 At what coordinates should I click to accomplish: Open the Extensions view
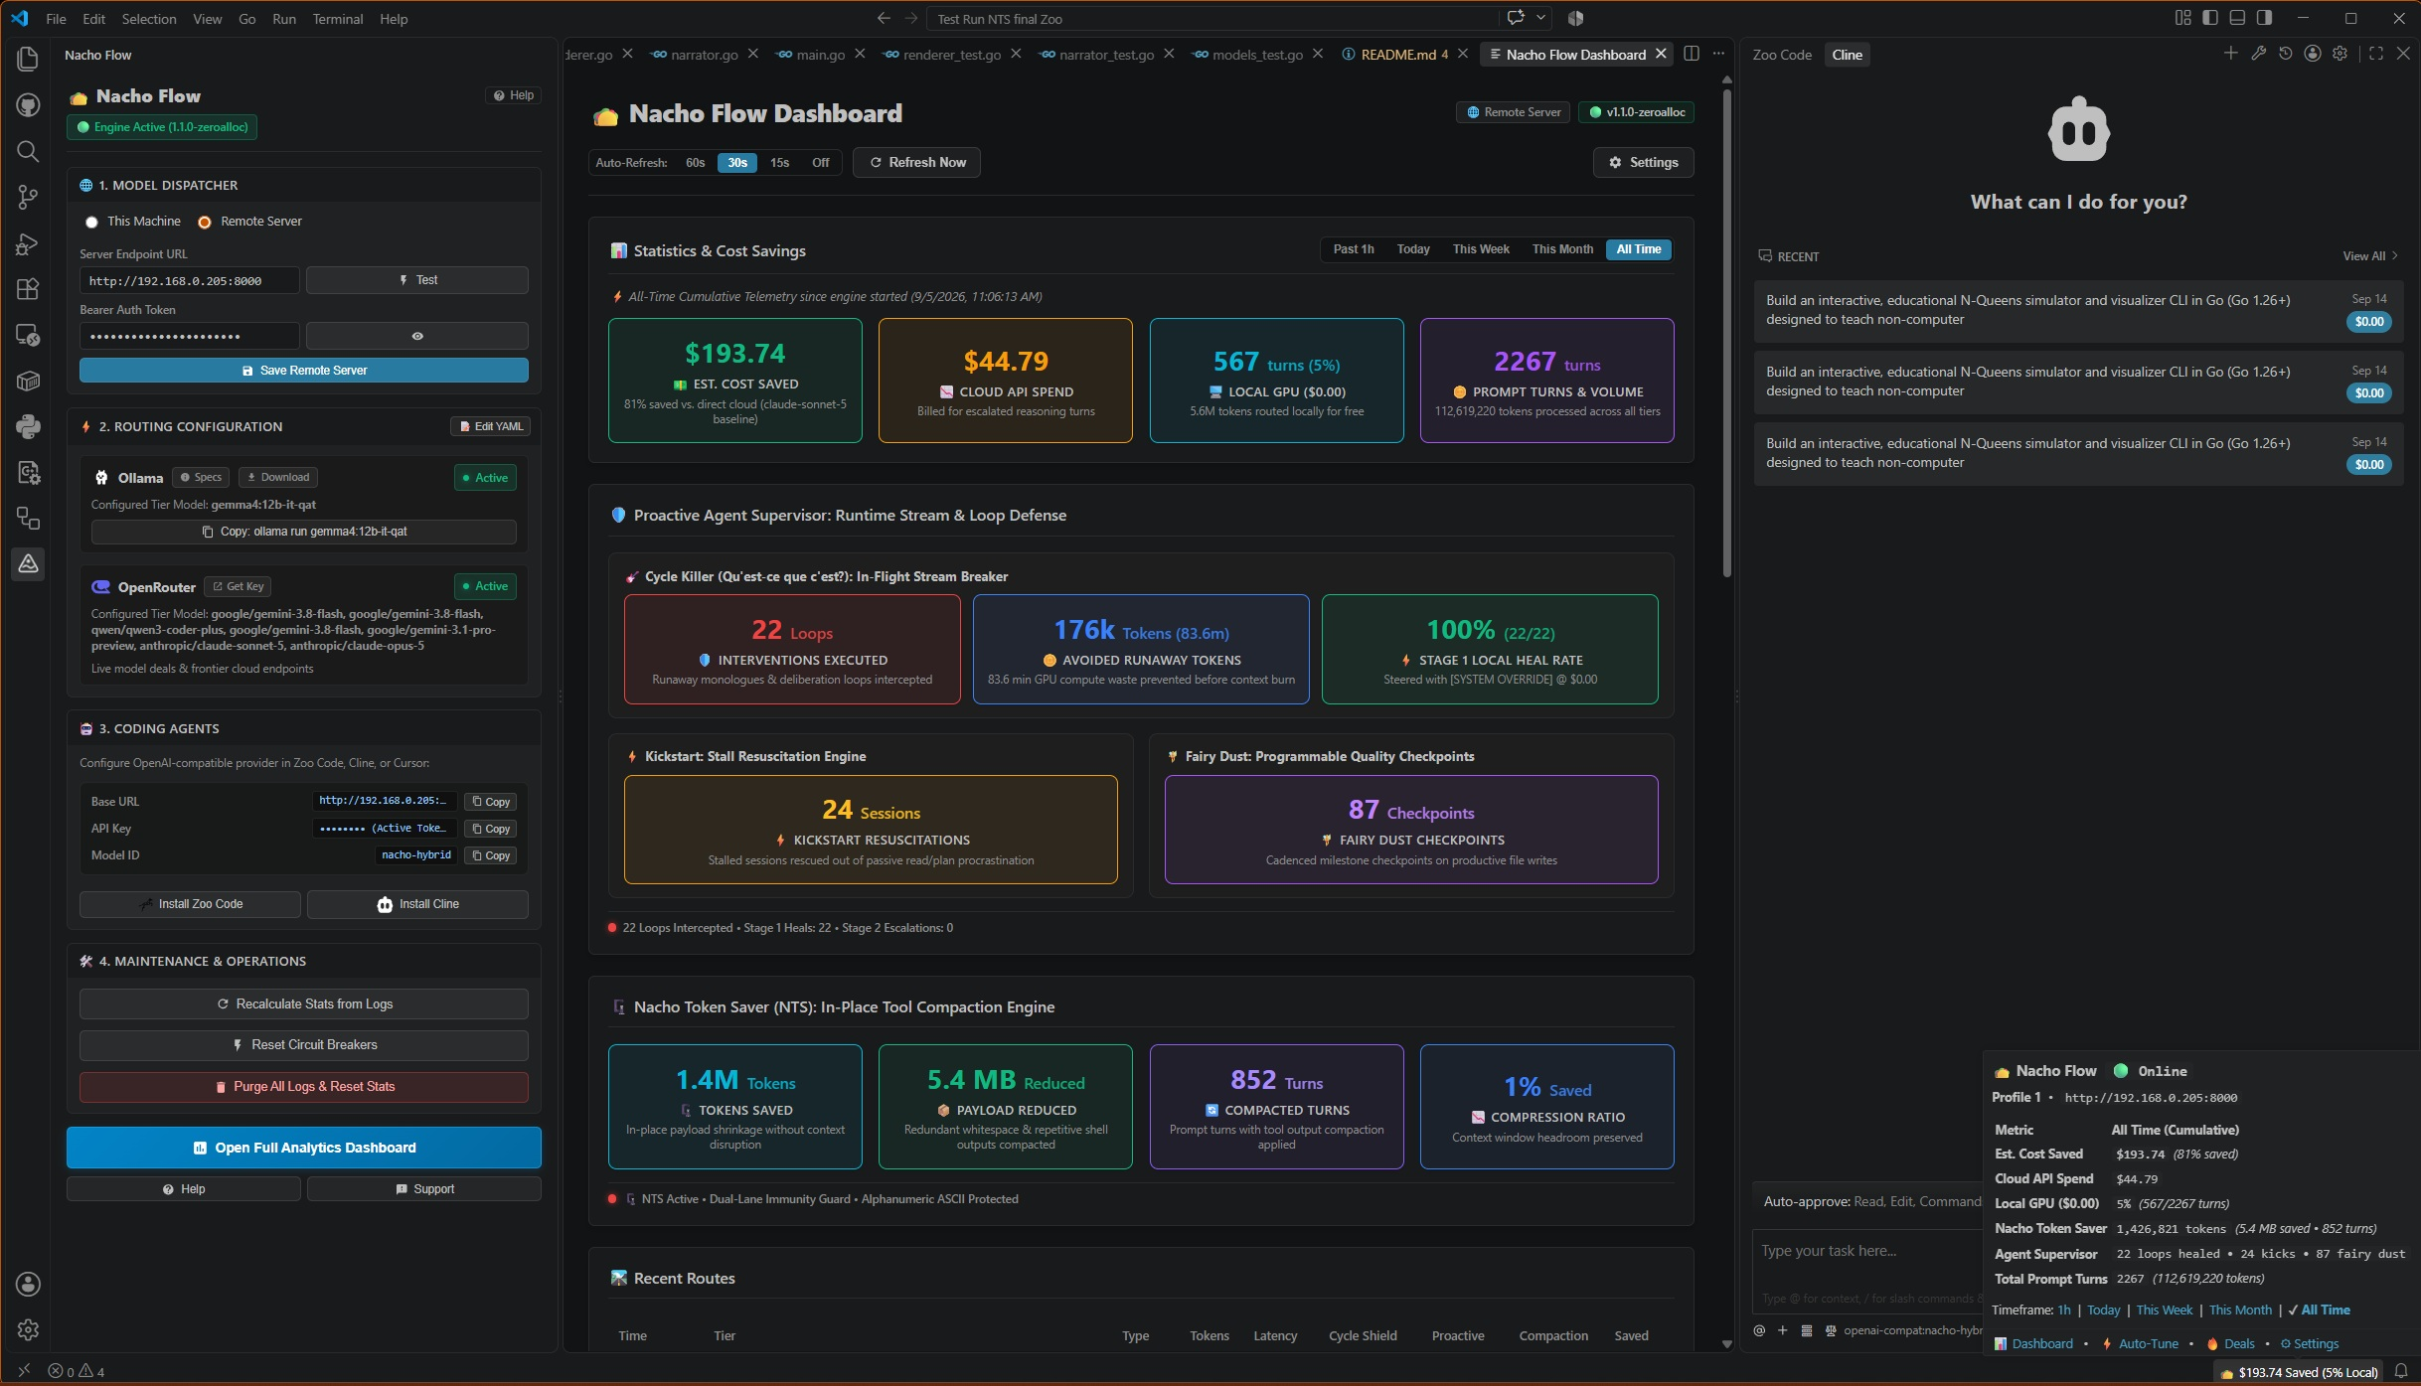click(x=28, y=289)
